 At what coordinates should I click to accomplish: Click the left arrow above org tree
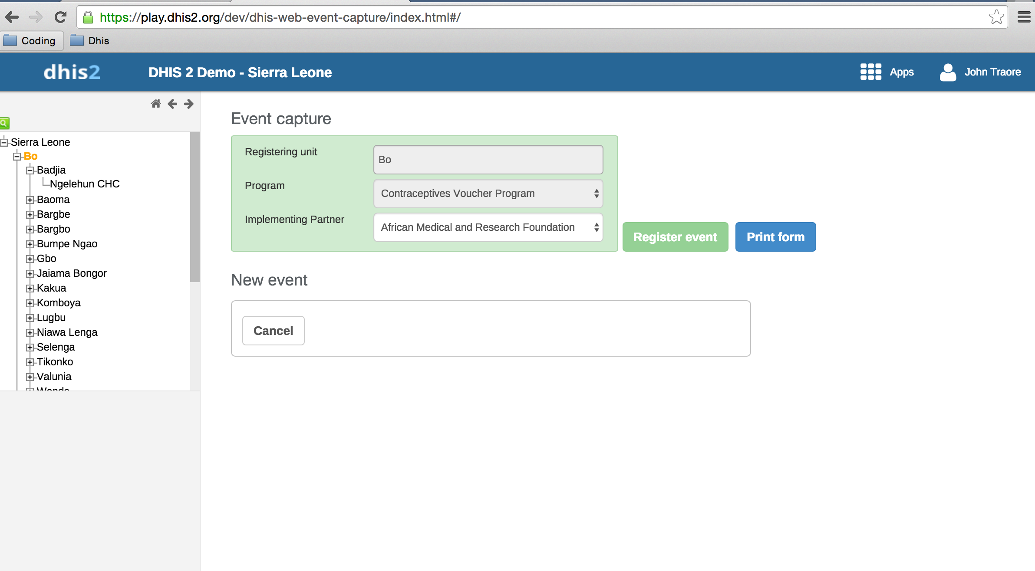pos(172,104)
